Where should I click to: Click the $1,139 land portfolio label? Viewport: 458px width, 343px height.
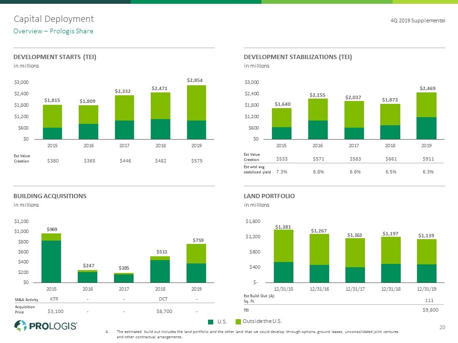point(426,236)
